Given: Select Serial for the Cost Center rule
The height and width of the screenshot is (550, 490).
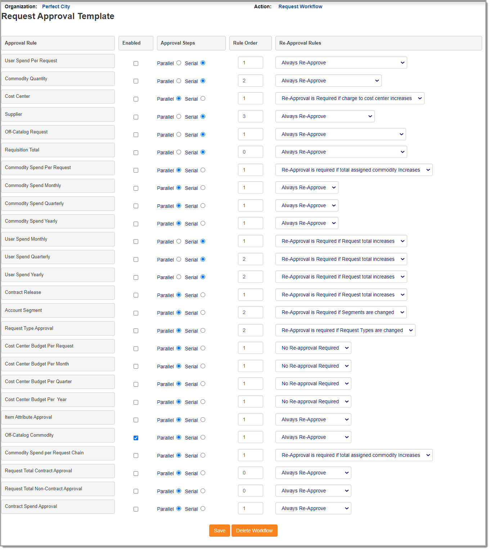Looking at the screenshot, I should pos(203,98).
